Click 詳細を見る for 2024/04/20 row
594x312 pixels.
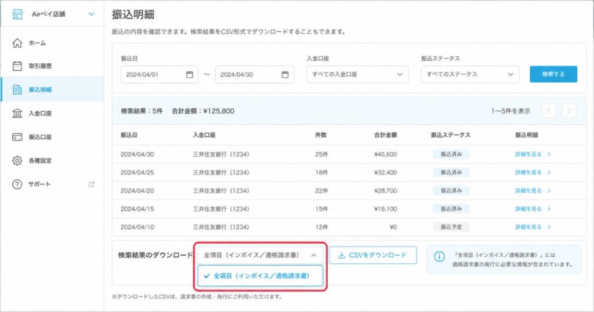[x=533, y=190]
